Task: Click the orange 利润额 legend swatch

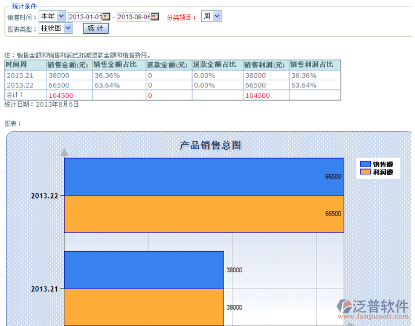Action: click(365, 172)
